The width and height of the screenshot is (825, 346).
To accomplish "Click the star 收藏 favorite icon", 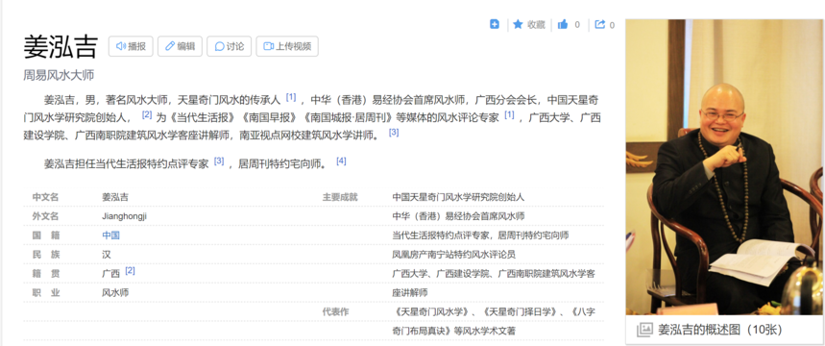I will point(518,24).
